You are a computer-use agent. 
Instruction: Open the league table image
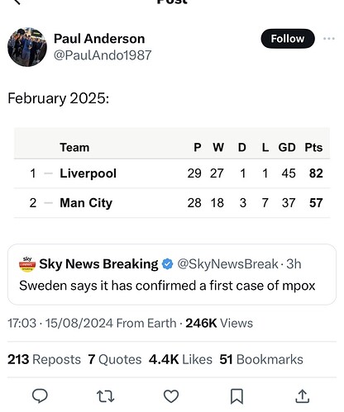(172, 173)
